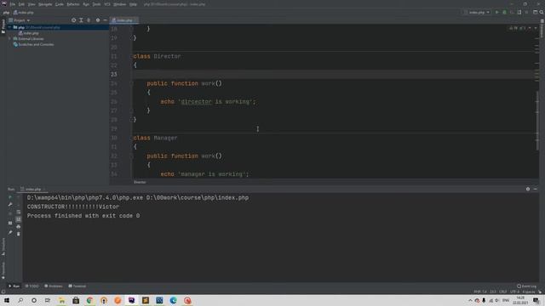Open Project panel gear options
545x306 pixels.
(98, 20)
